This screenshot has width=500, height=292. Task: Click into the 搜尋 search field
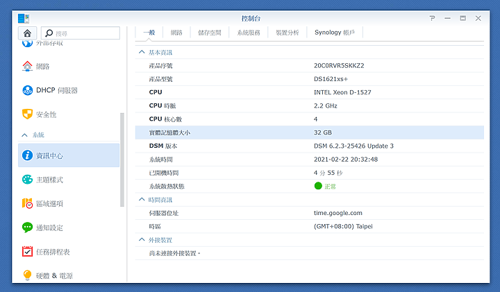tap(81, 33)
